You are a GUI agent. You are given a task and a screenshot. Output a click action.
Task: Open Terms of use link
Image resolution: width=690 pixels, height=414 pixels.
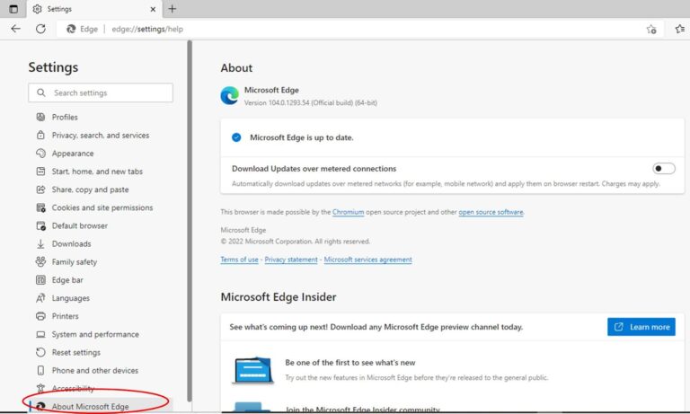(239, 260)
